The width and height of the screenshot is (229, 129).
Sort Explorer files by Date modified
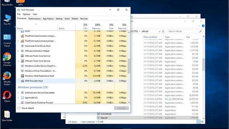150,37
